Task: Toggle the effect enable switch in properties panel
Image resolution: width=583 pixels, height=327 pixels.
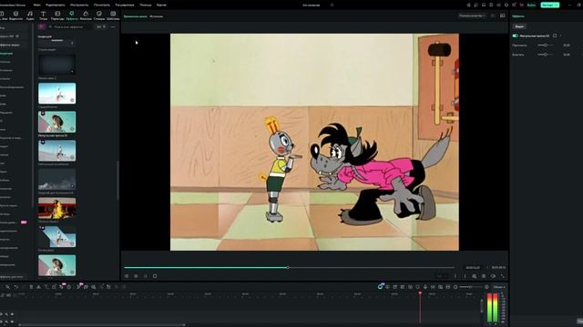Action: pos(516,36)
